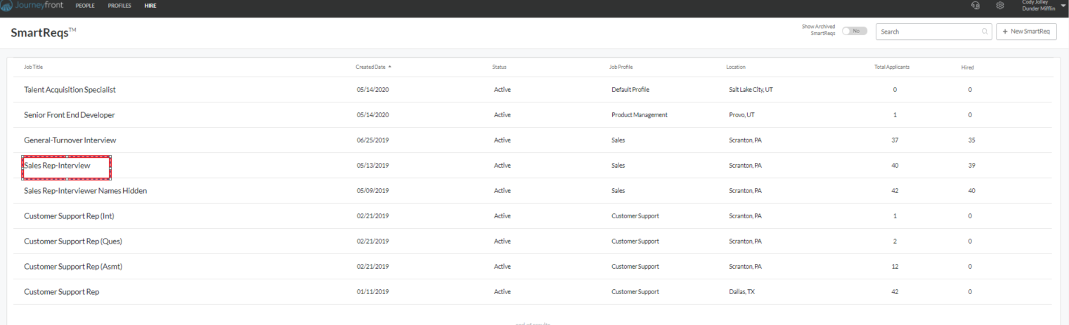The width and height of the screenshot is (1069, 325).
Task: Click Sales profile in General-Turnover Interview row
Action: pyautogui.click(x=618, y=140)
